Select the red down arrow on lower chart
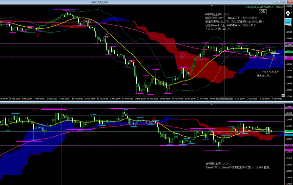293x185 pixels. pos(154,119)
